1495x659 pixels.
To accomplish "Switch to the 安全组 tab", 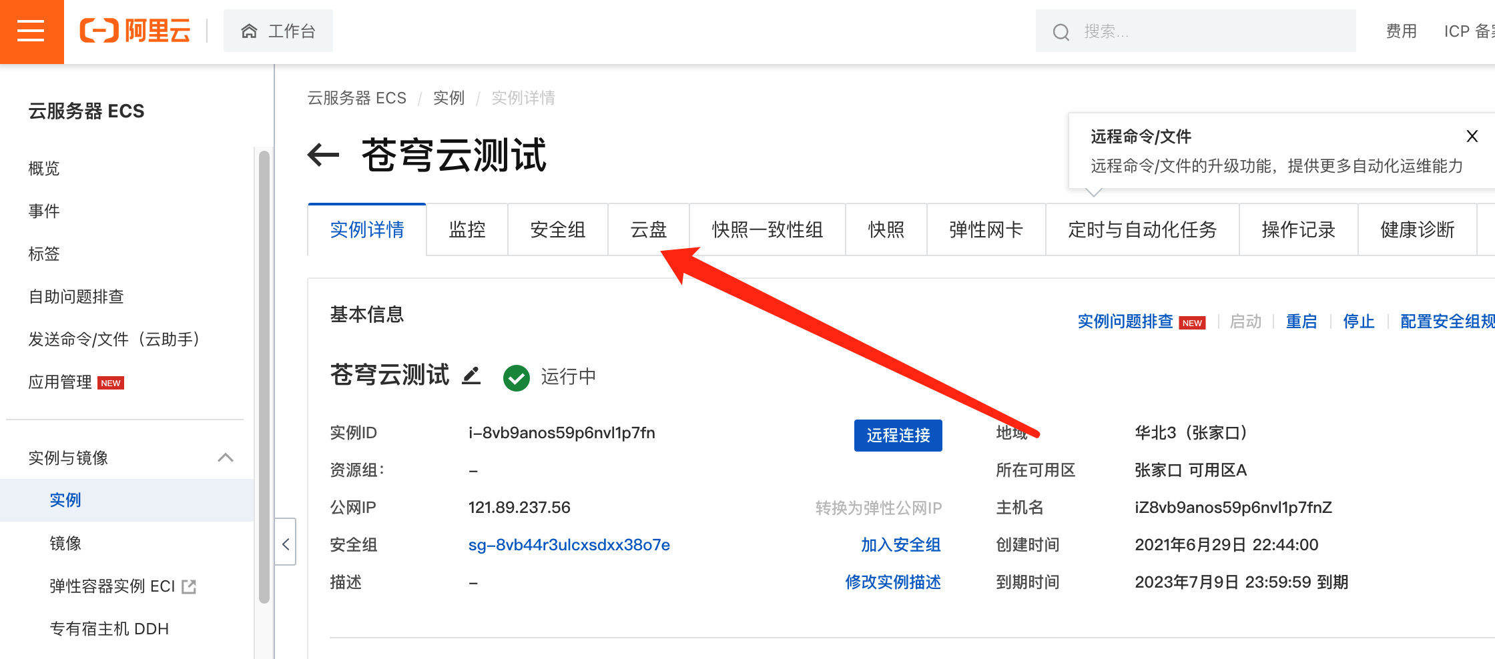I will tap(558, 229).
